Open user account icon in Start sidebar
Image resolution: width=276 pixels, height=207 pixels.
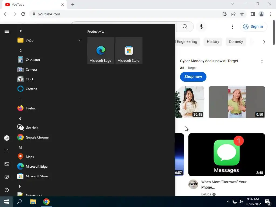7,138
